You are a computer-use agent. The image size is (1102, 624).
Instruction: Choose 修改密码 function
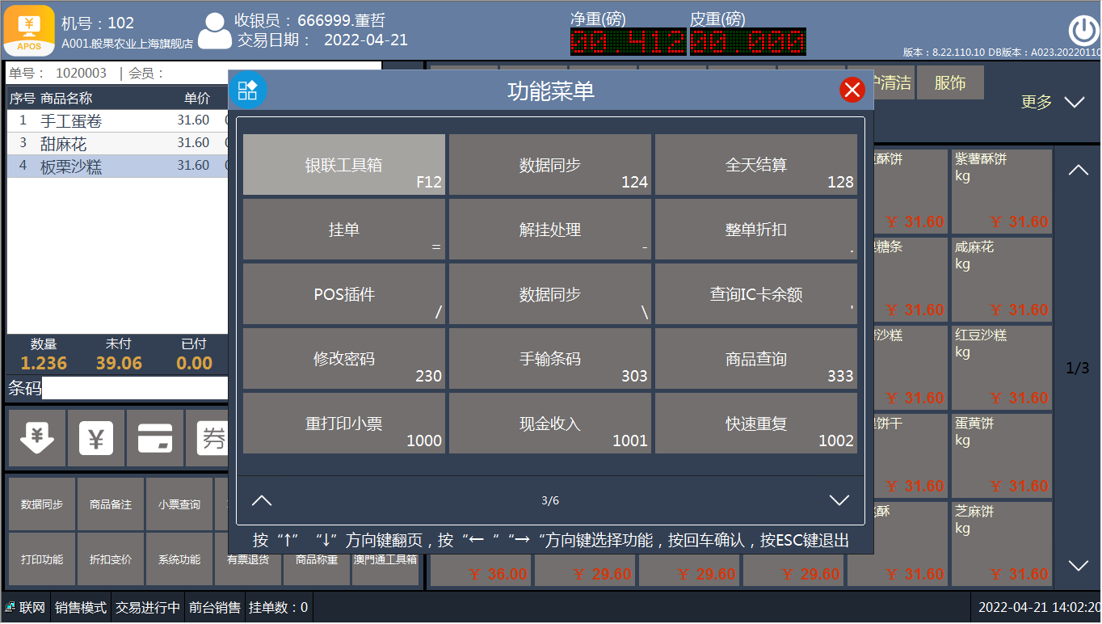tap(344, 359)
